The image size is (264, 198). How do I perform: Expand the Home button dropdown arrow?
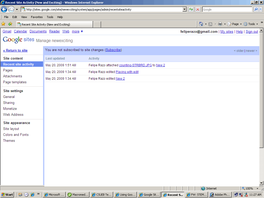pos(206,24)
